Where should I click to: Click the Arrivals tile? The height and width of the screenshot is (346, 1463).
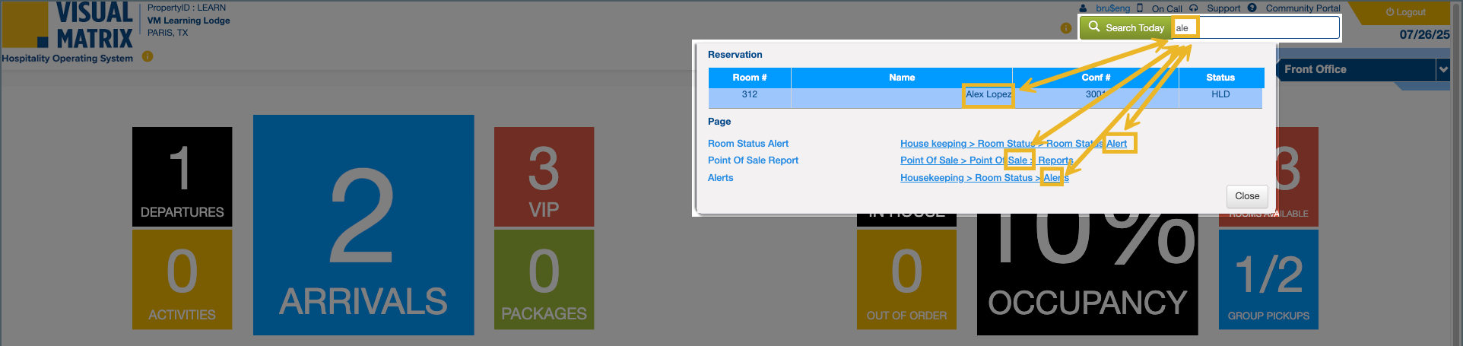point(363,225)
